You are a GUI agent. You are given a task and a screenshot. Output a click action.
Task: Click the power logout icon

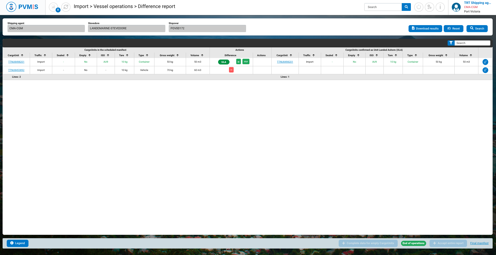click(x=419, y=7)
